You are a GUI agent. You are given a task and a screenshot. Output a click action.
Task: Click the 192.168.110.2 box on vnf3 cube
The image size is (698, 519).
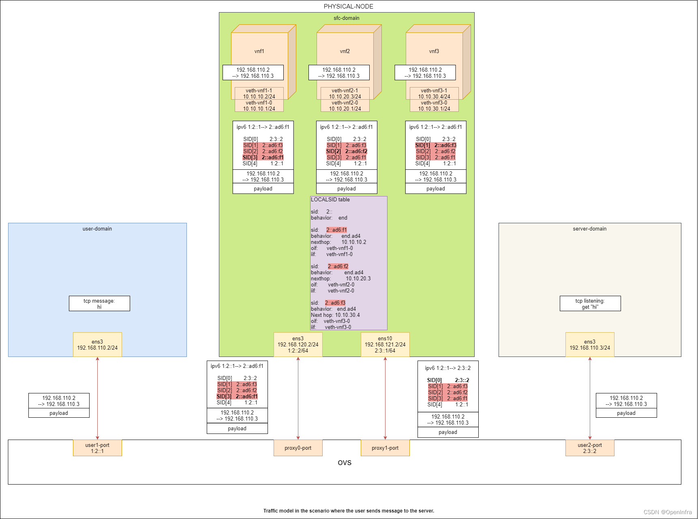pyautogui.click(x=425, y=73)
